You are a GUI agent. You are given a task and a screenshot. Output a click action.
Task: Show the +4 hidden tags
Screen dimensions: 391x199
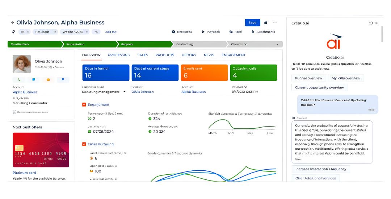[96, 32]
